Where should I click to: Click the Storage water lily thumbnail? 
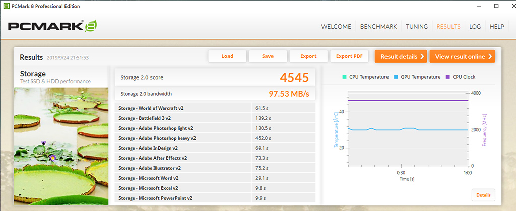click(61, 146)
